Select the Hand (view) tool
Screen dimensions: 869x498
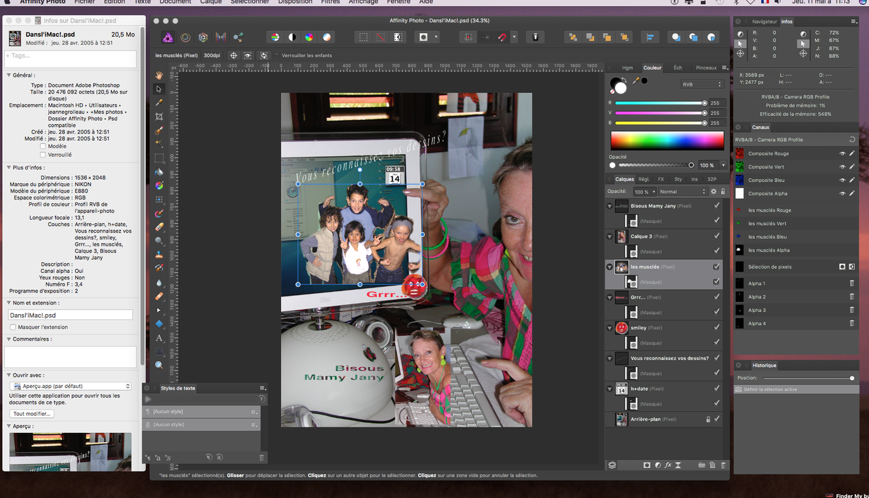pos(159,75)
